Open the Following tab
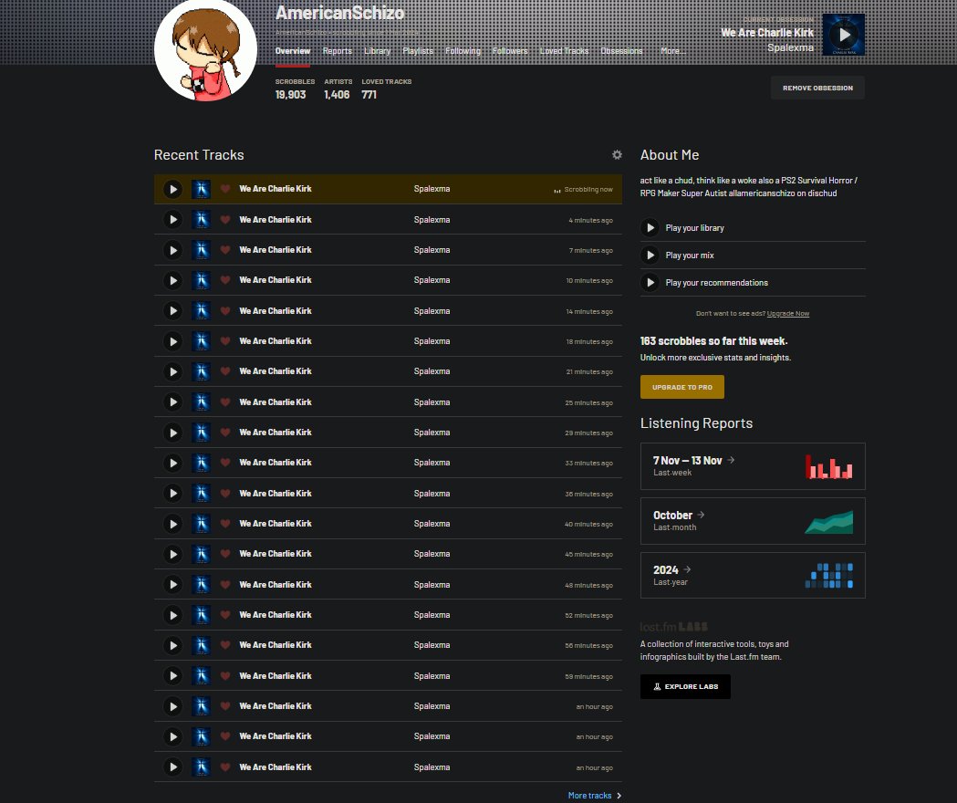 (x=463, y=51)
